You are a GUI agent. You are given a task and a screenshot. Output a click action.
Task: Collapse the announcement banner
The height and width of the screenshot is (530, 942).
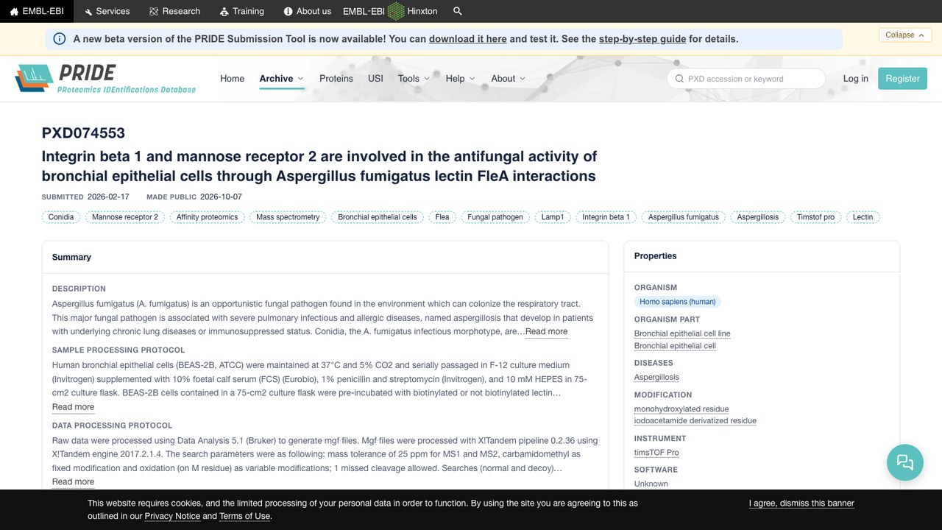point(905,35)
